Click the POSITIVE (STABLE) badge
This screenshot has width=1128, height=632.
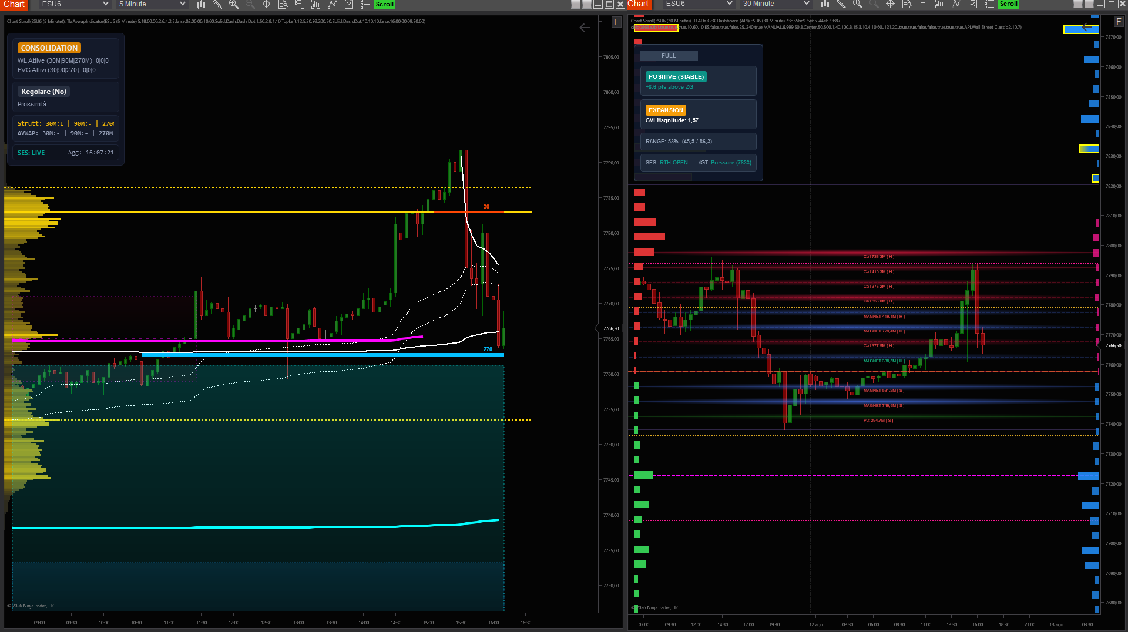point(676,77)
